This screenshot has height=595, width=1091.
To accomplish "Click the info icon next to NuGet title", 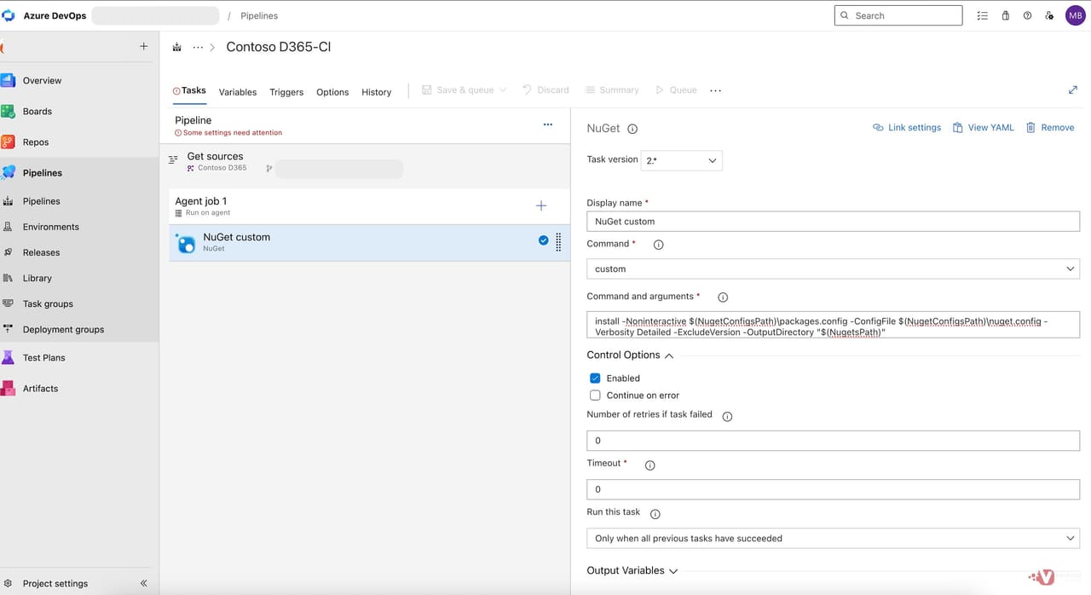I will point(632,129).
